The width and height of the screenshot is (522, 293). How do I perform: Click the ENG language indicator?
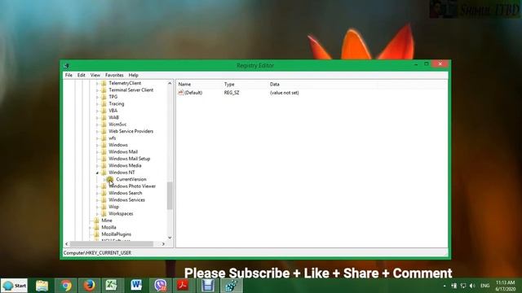[484, 286]
